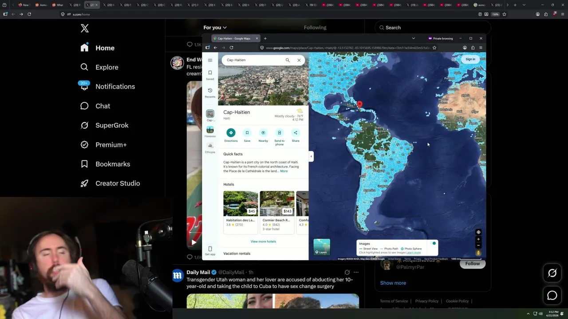568x319 pixels.
Task: Open Explore on X
Action: pyautogui.click(x=99, y=67)
